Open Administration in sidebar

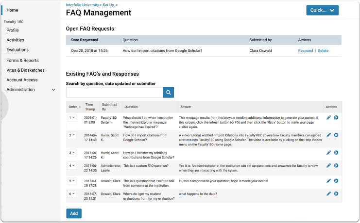click(x=21, y=90)
